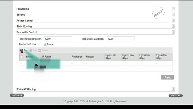Viewport: 193px width, 109px height.
Task: Expand the IP & MAC Binding arrow
Action: (x=173, y=89)
